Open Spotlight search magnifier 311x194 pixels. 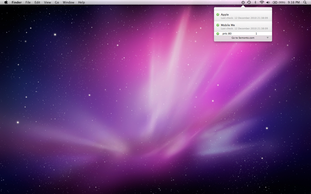305,2
